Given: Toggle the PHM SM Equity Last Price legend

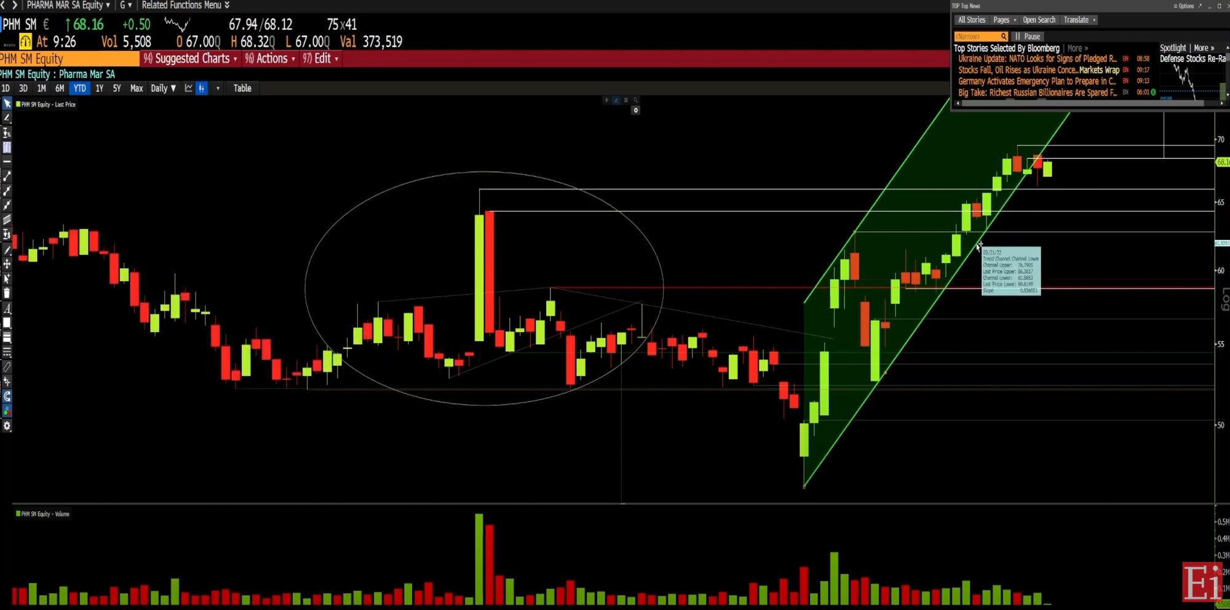Looking at the screenshot, I should coord(46,105).
